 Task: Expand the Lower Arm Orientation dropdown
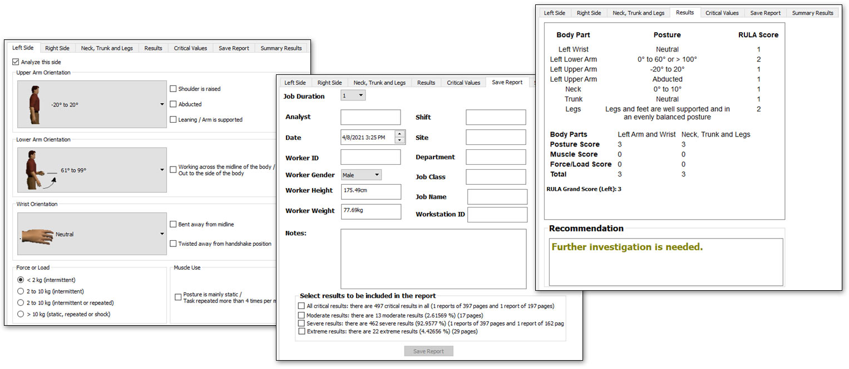pos(92,170)
